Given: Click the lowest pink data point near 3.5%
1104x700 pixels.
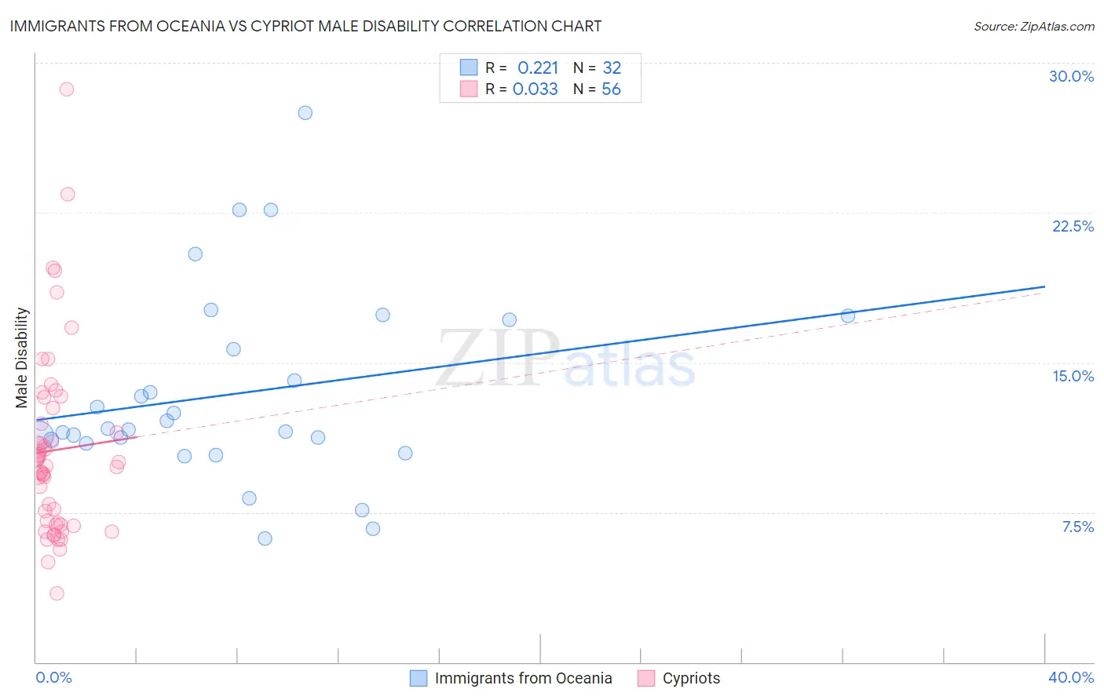Looking at the screenshot, I should pos(57,593).
